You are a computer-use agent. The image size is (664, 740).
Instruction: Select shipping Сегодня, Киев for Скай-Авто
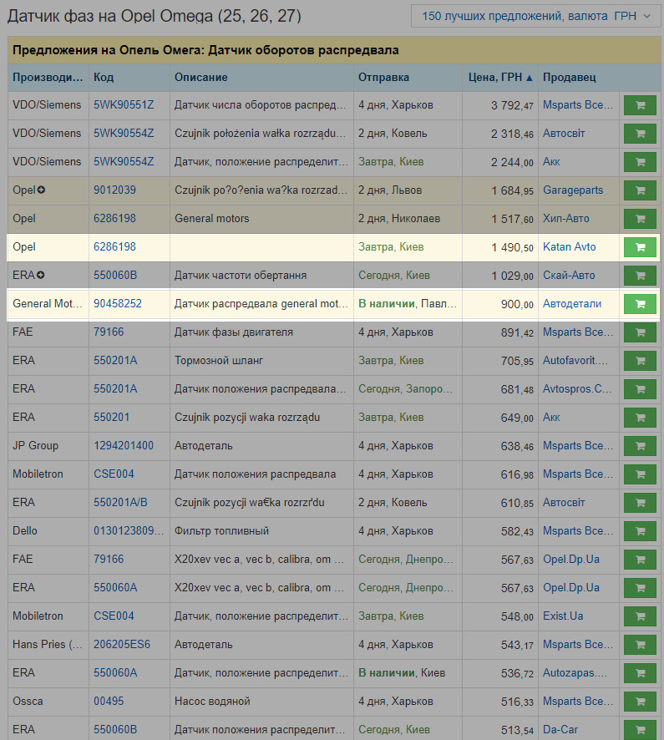point(394,275)
